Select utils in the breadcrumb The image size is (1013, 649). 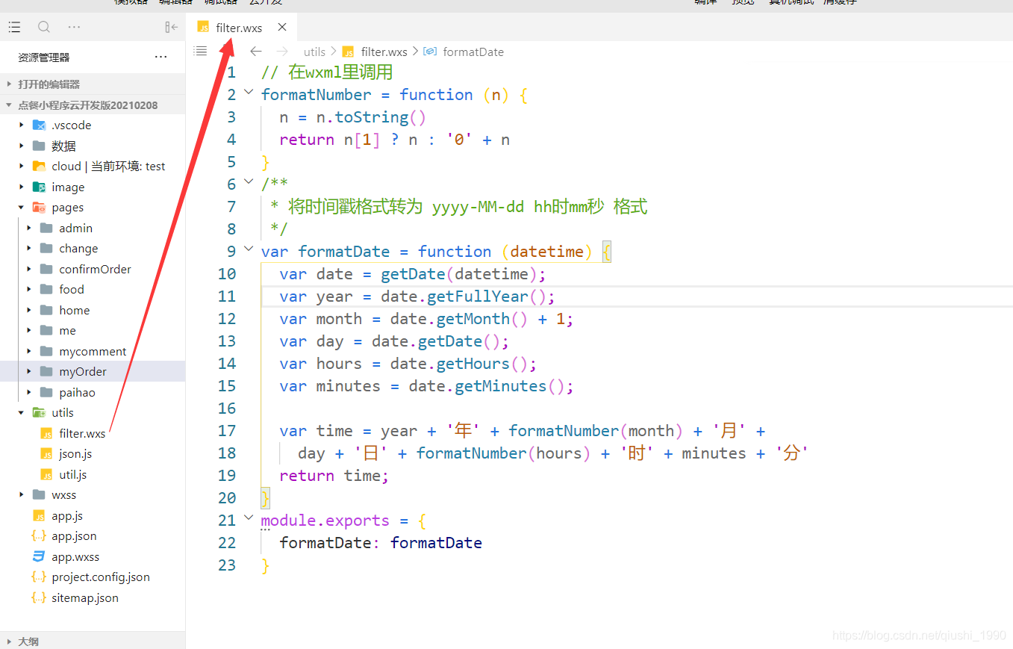[314, 52]
